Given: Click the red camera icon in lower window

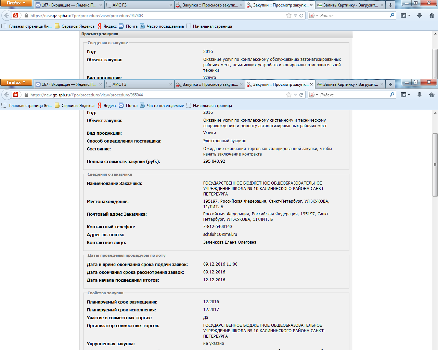Looking at the screenshot, I should point(16,95).
